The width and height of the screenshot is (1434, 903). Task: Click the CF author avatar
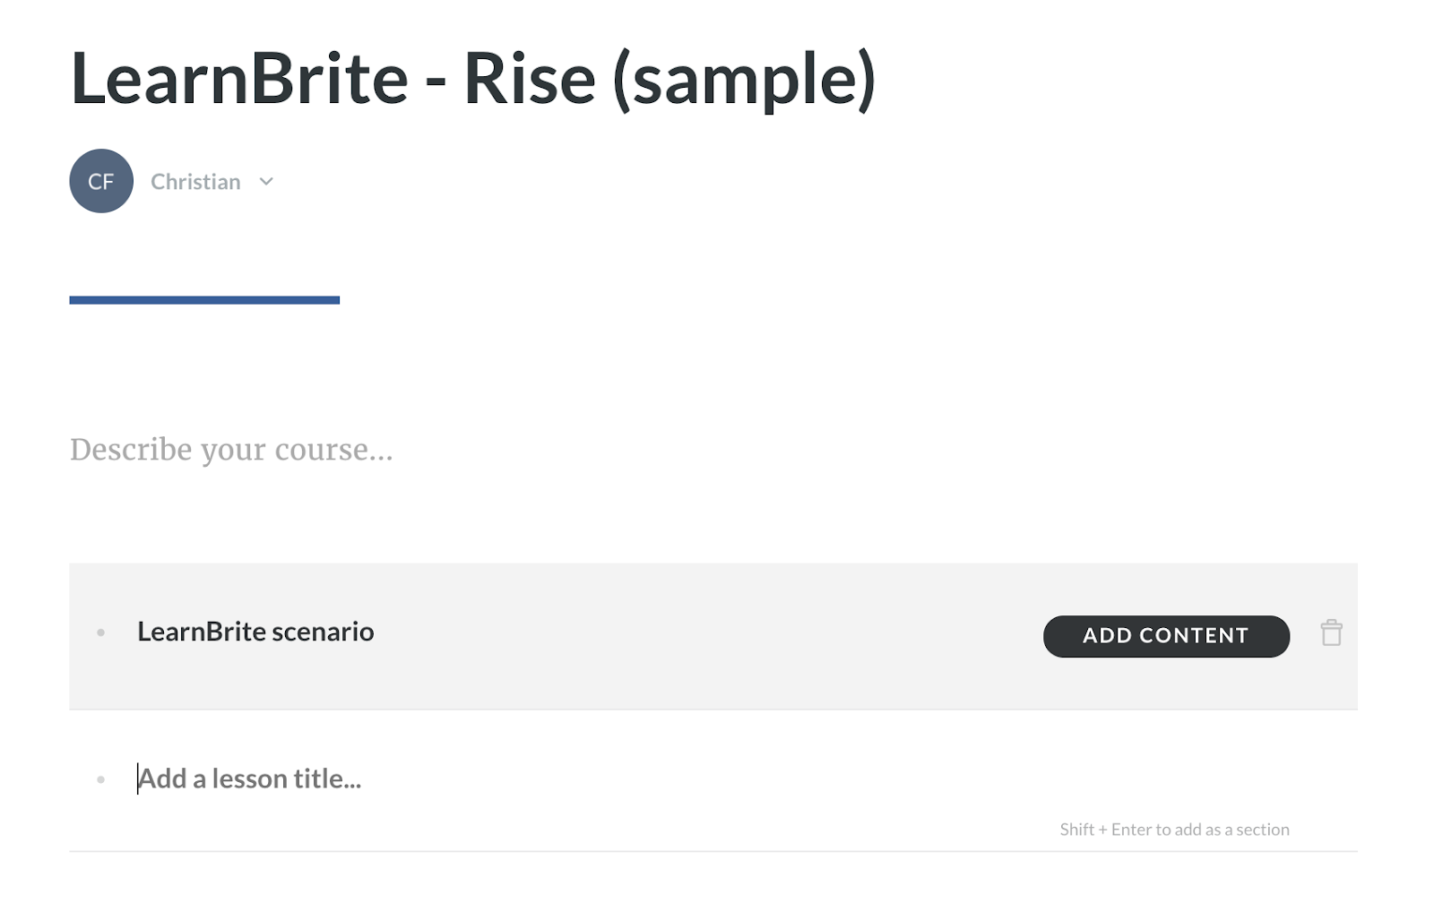101,181
